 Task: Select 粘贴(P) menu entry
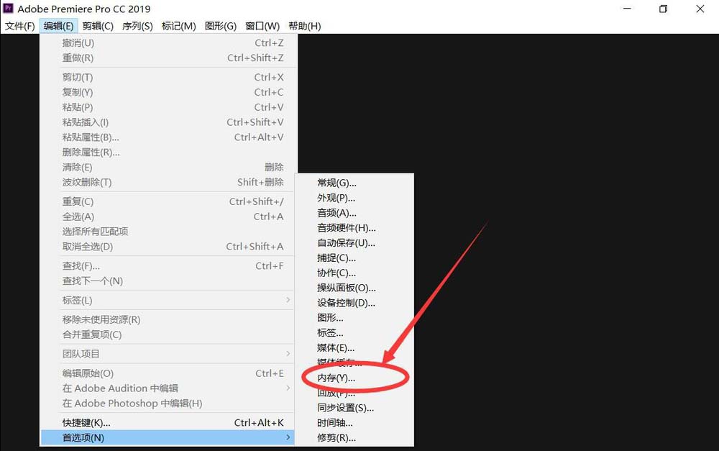click(x=168, y=107)
